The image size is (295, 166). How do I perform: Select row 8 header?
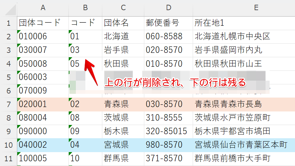pyautogui.click(x=8, y=118)
